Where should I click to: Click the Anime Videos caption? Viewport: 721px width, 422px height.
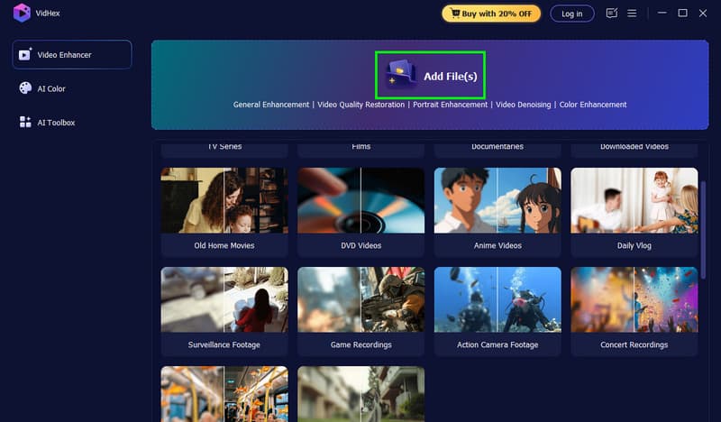[497, 245]
